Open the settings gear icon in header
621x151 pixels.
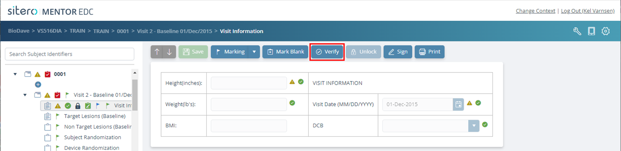[x=606, y=31]
